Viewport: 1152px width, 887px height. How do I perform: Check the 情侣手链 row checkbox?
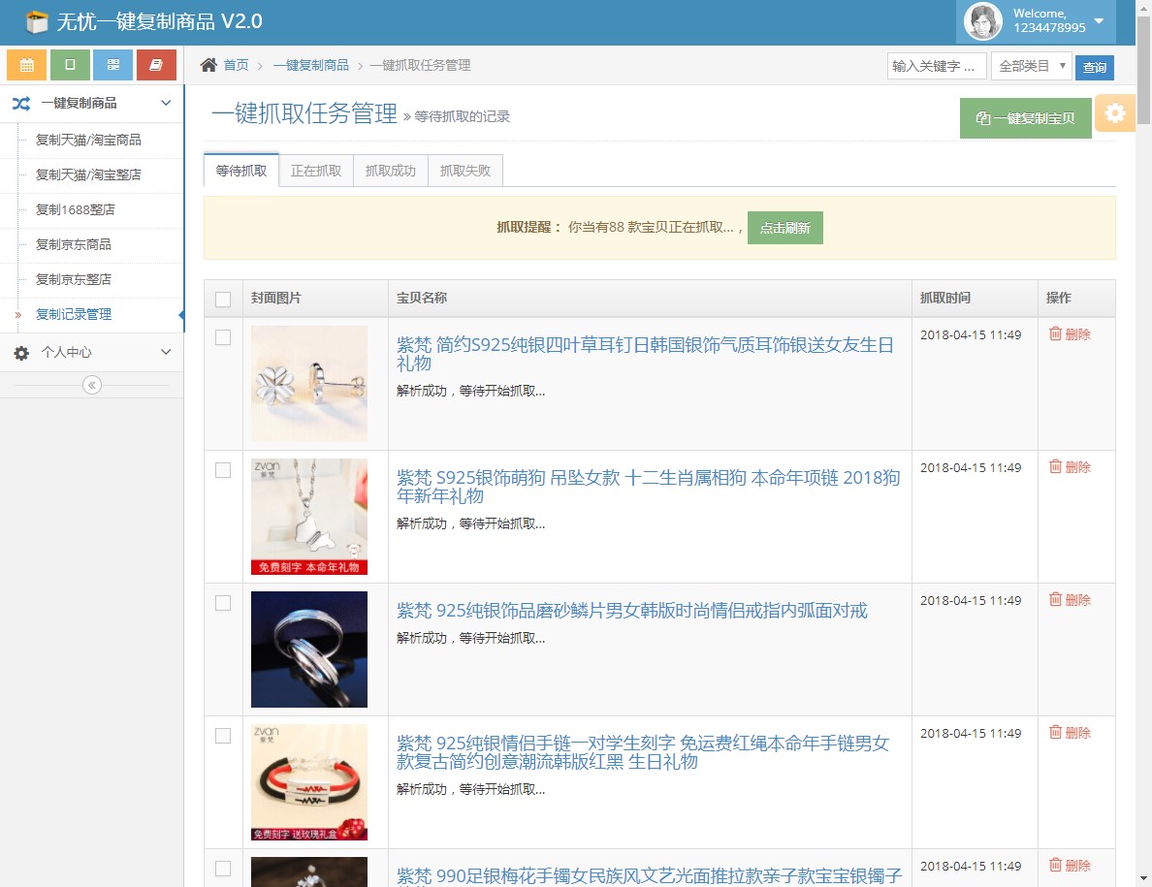pyautogui.click(x=223, y=736)
